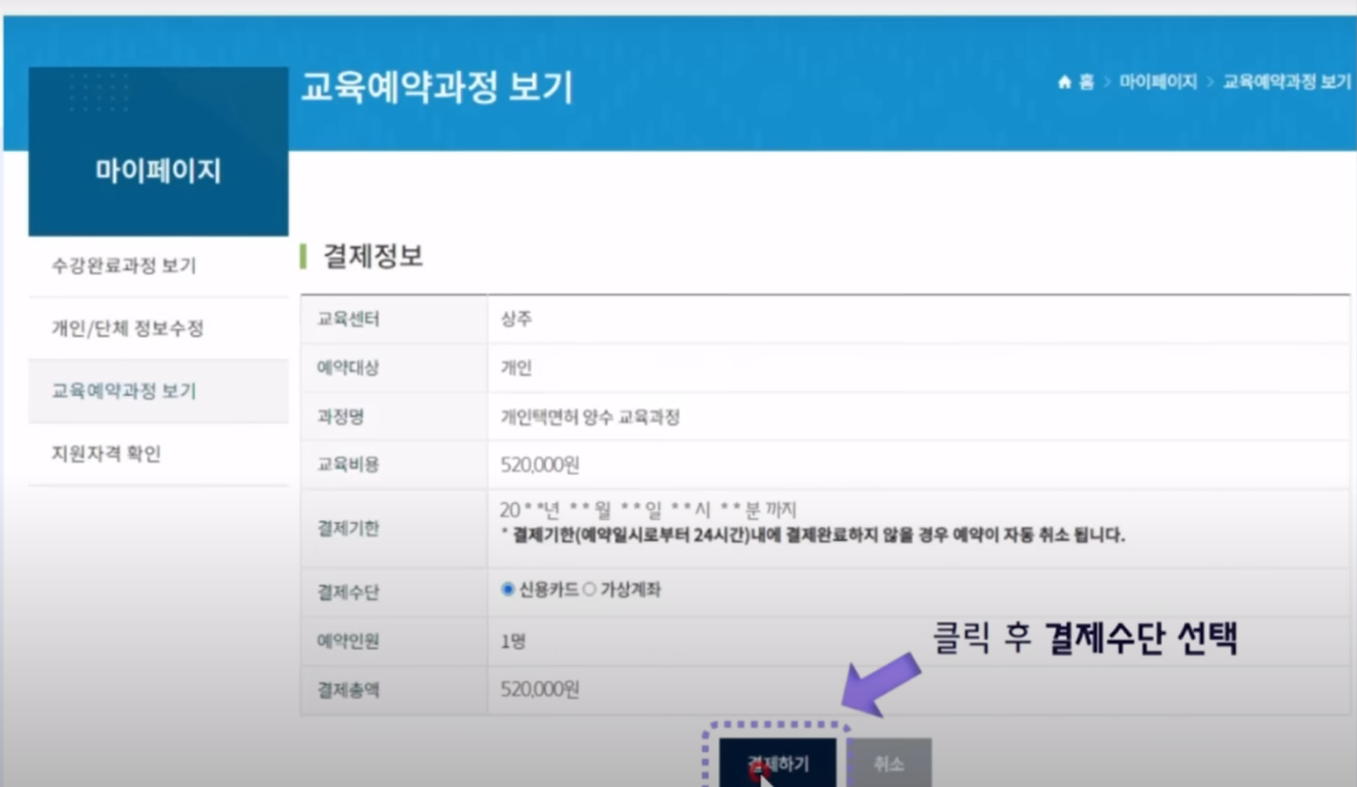Click the home icon in the breadcrumb
1357x787 pixels.
click(1064, 82)
